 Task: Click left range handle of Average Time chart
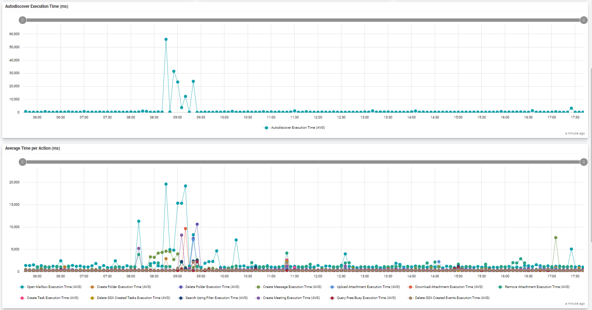(x=22, y=162)
